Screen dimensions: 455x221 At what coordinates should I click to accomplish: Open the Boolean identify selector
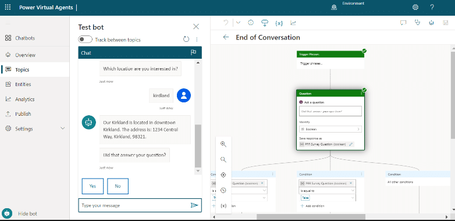(330, 129)
